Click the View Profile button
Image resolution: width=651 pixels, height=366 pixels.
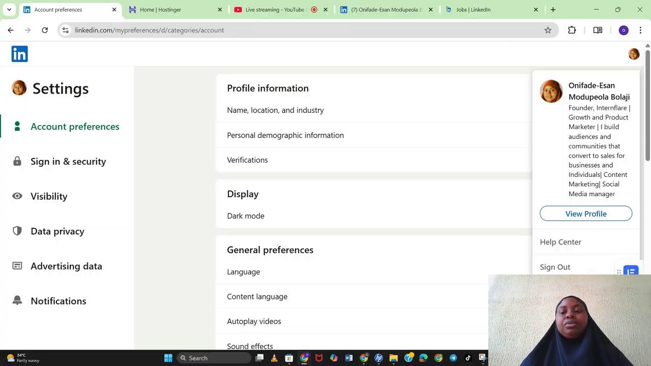[586, 213]
